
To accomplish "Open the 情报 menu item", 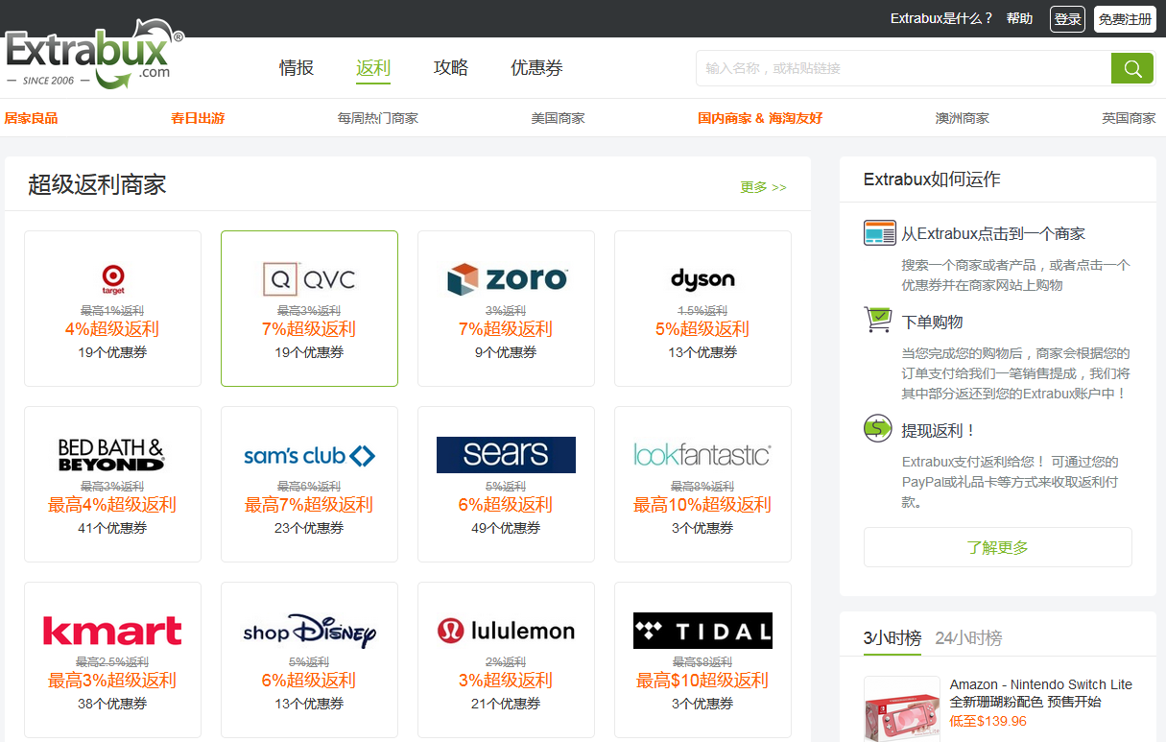I will coord(297,68).
